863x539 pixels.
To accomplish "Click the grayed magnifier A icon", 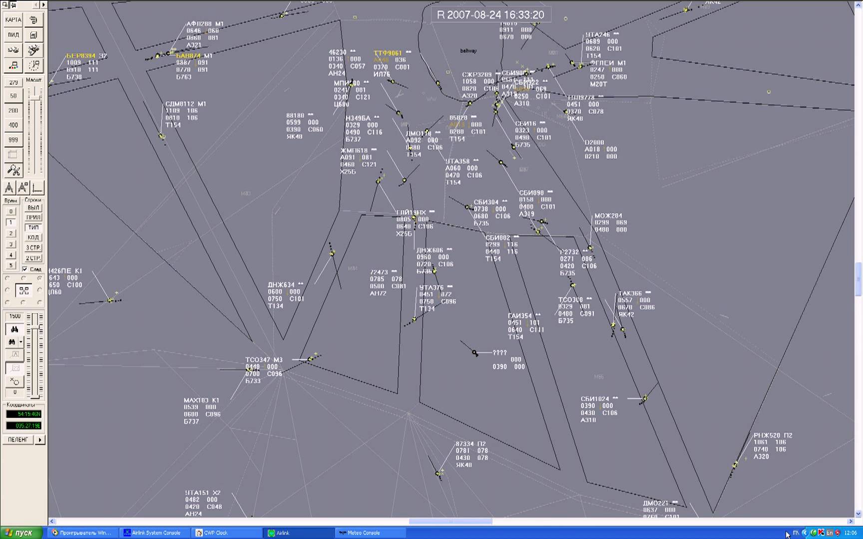I will coord(14,355).
